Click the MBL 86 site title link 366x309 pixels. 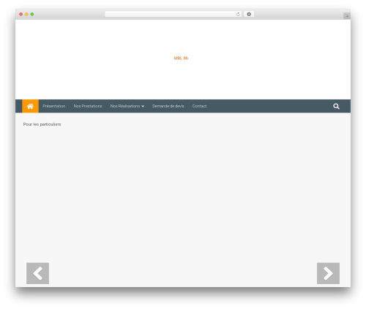181,58
